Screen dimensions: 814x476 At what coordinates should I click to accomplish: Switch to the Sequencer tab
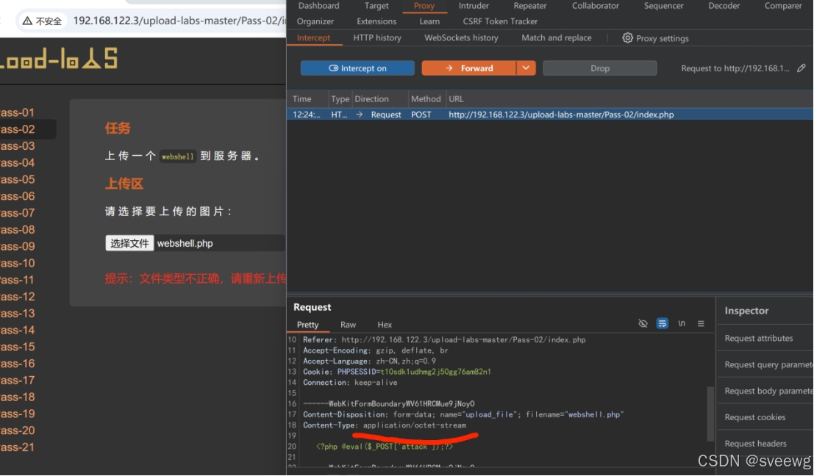(x=663, y=6)
